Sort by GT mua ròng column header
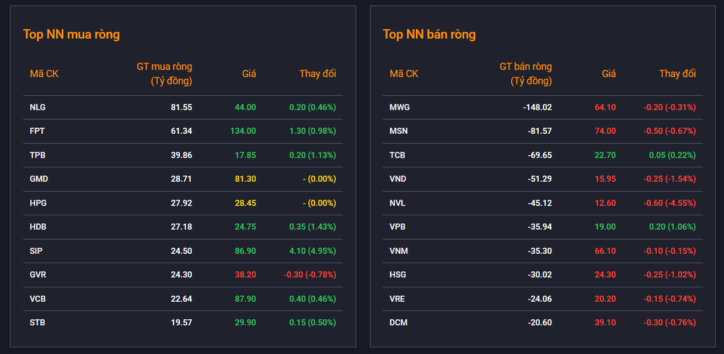Screen dimensions: 724x354 164,74
